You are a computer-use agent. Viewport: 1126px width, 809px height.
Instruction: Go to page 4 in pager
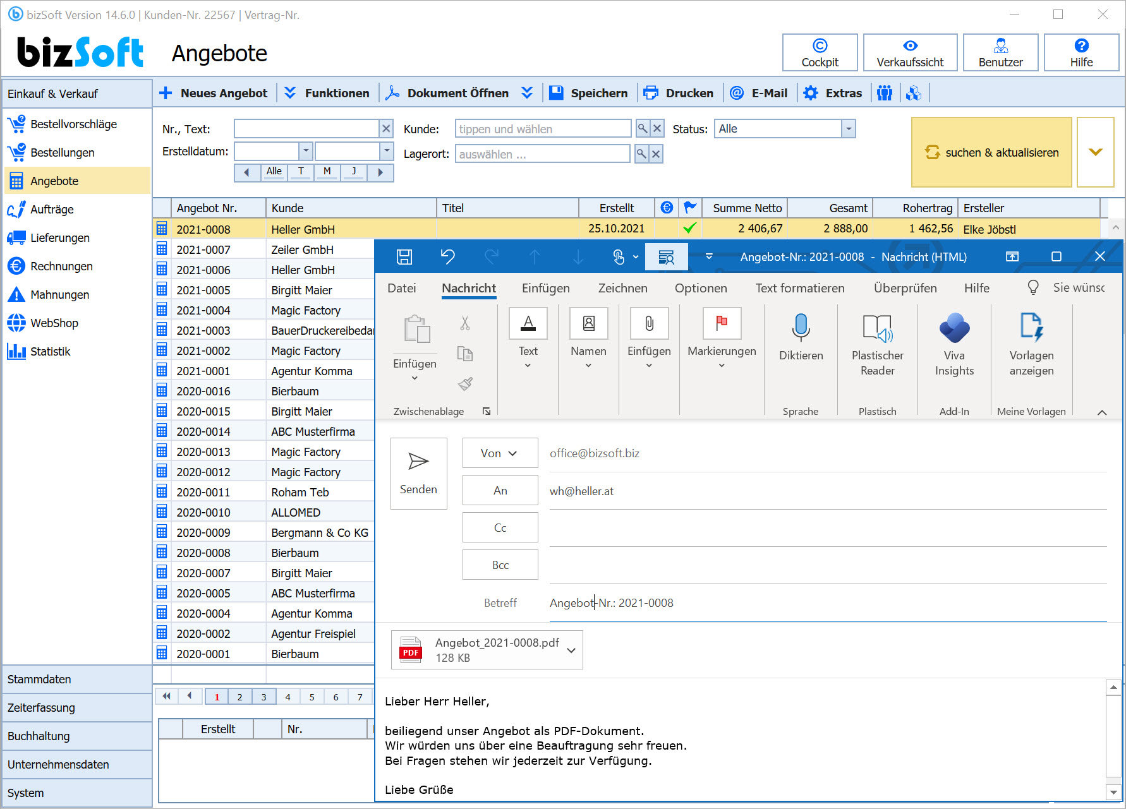[288, 697]
